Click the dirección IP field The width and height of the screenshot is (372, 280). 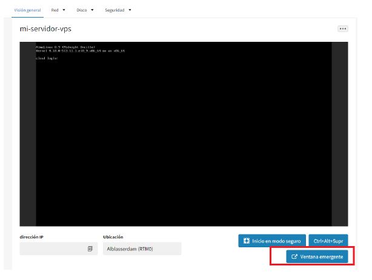click(59, 248)
